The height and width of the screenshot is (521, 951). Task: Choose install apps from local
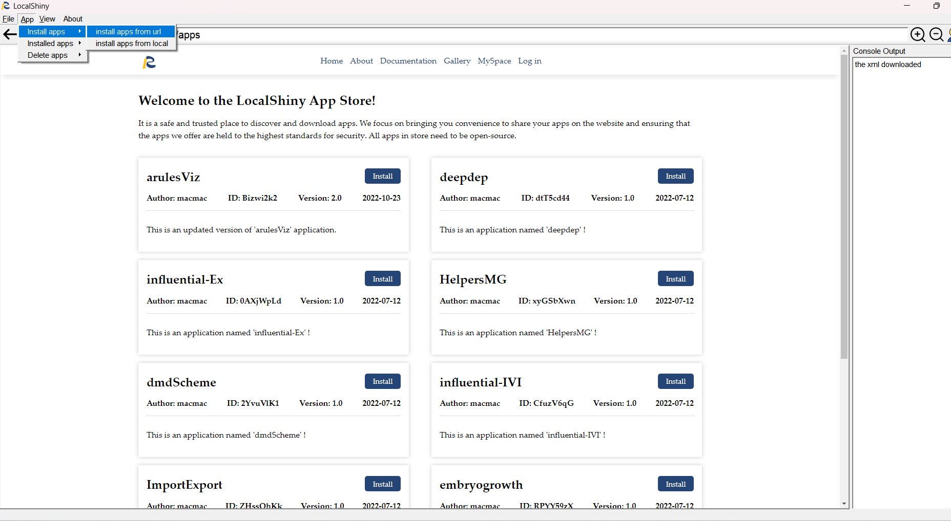point(131,44)
